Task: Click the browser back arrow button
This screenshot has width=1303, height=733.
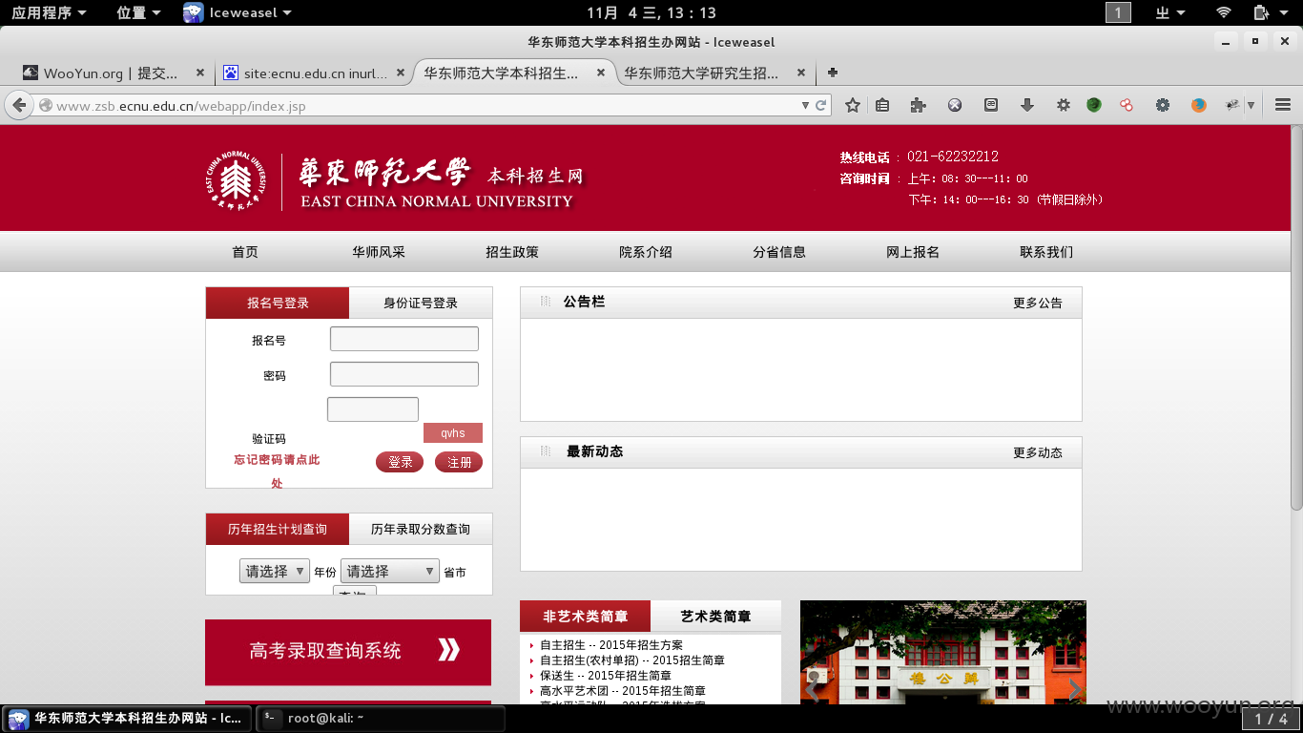Action: (x=18, y=105)
